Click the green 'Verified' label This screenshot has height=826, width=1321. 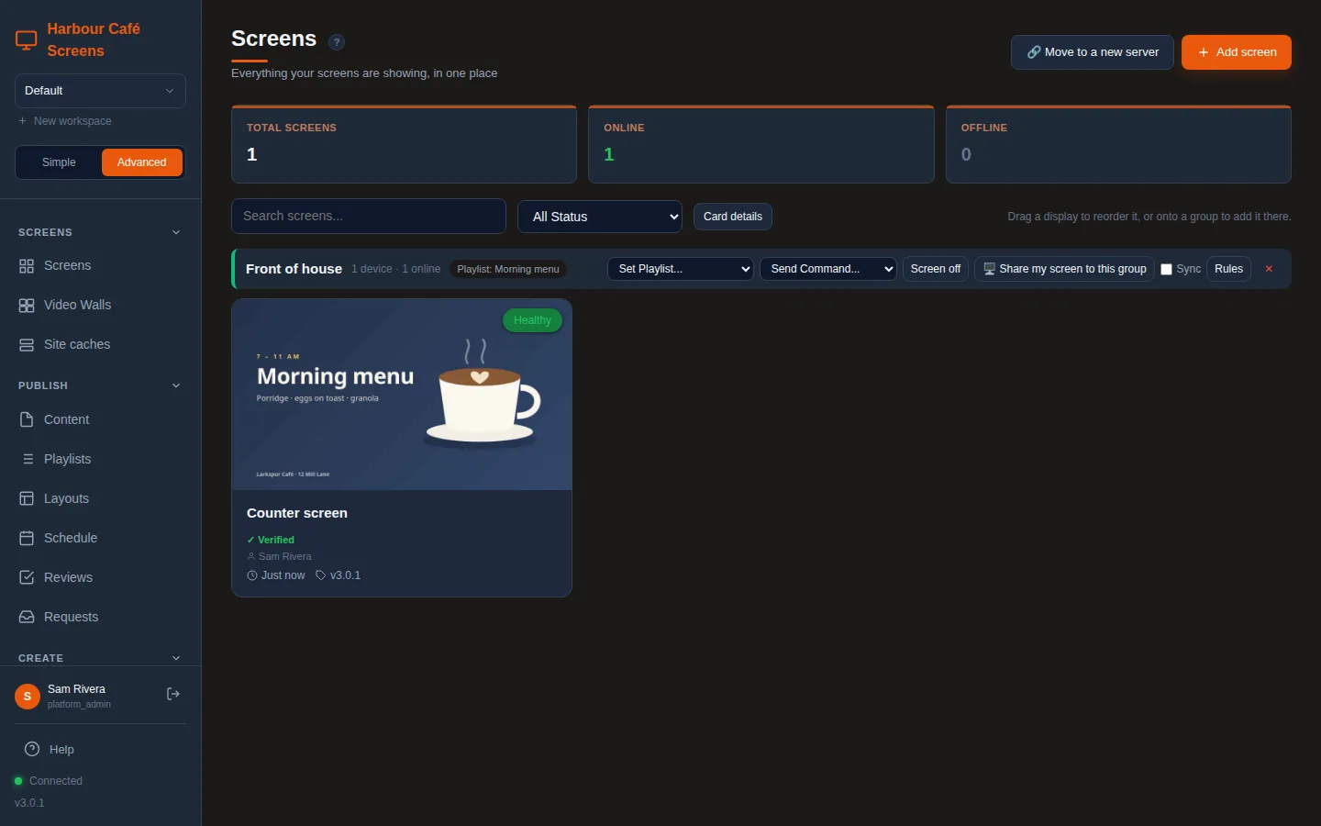(271, 540)
